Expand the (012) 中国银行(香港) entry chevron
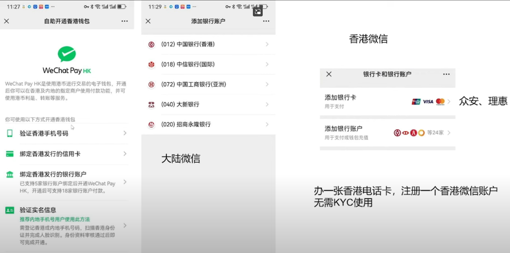This screenshot has width=510, height=253. (267, 44)
